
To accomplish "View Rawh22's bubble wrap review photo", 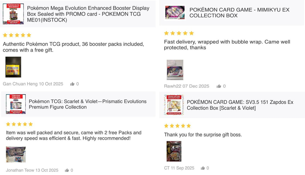I will coord(175,70).
